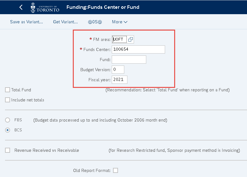
Task: Focus the FM area input field
Action: tap(119, 39)
